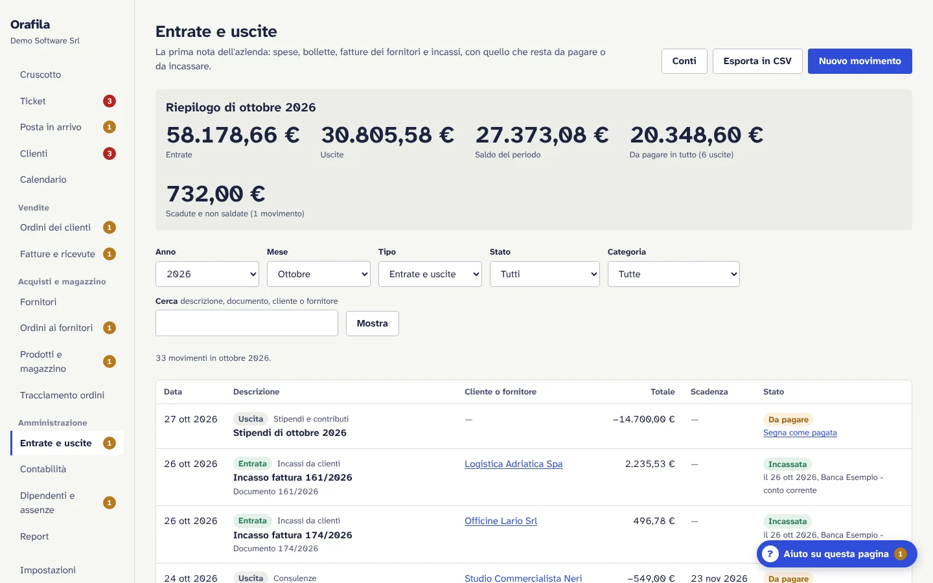Screen dimensions: 933x583
Task: Open Prodotti e magazzino
Action: 67,361
